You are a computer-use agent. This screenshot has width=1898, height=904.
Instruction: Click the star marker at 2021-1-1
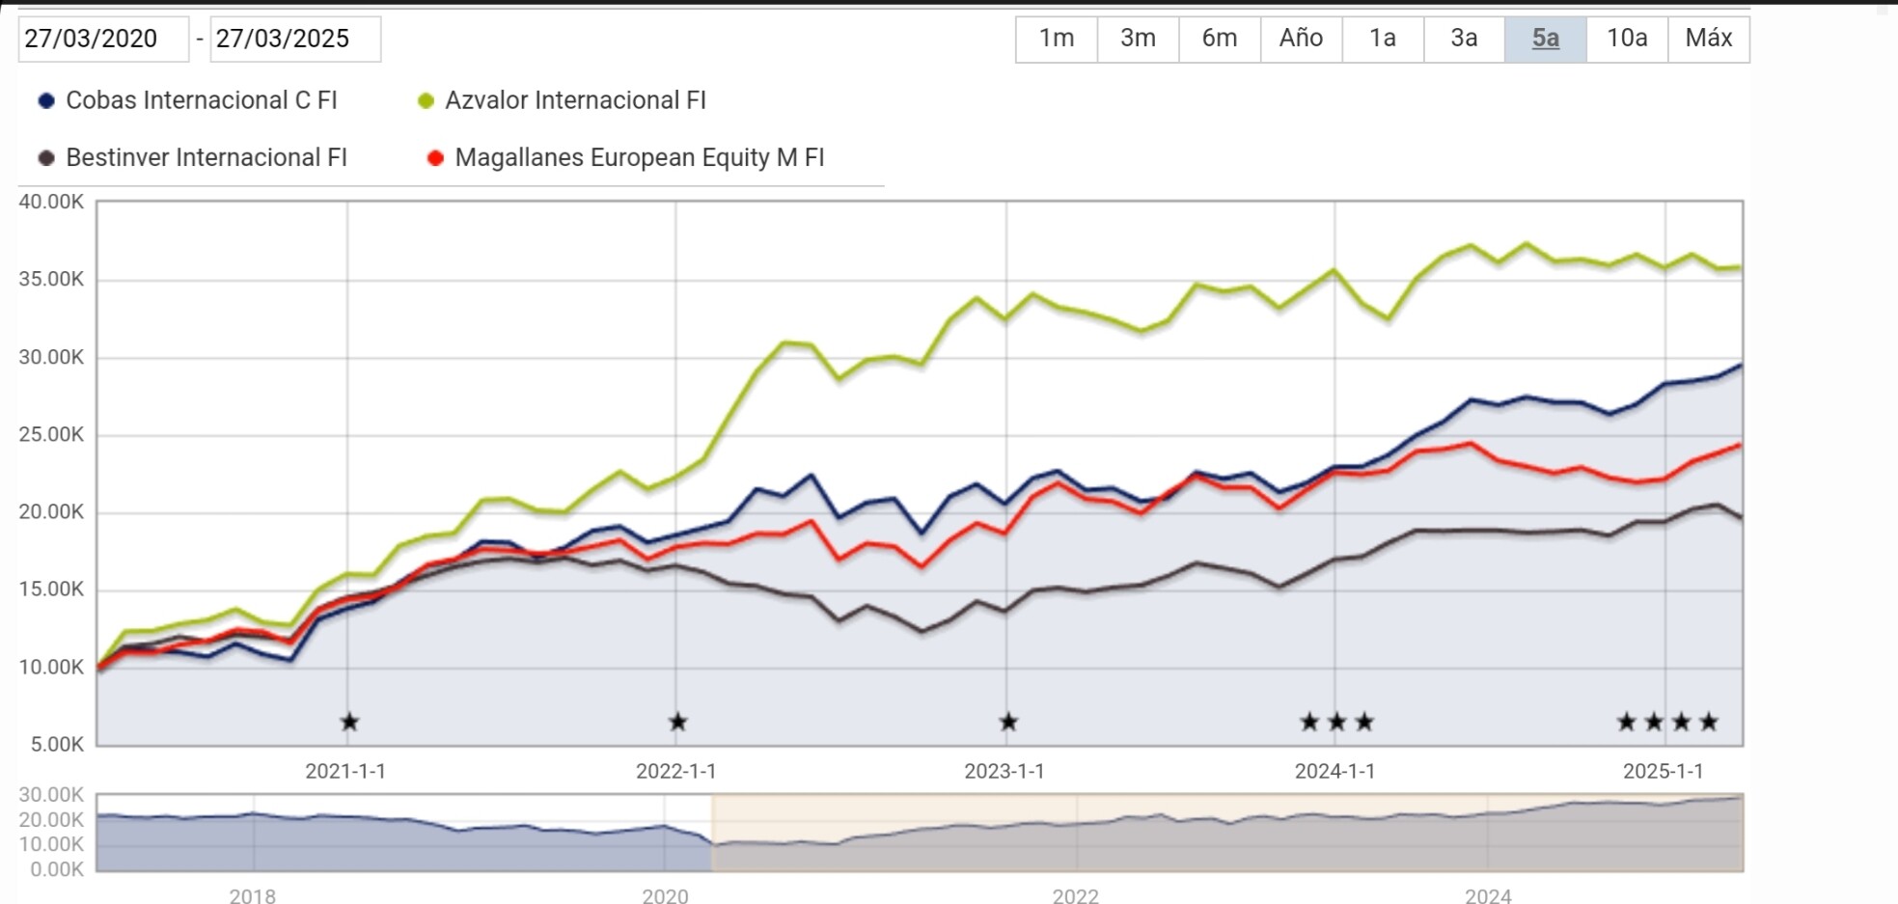pos(349,722)
